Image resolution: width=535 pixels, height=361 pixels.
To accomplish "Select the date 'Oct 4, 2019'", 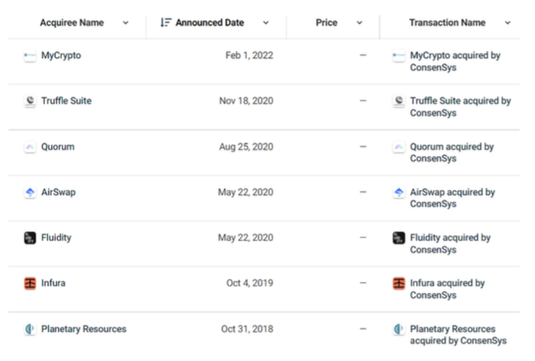I will coord(250,283).
